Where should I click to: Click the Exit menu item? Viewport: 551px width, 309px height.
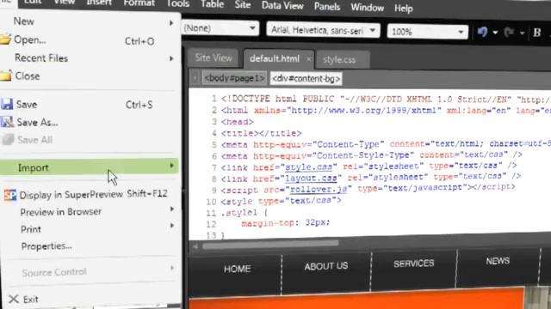[31, 300]
